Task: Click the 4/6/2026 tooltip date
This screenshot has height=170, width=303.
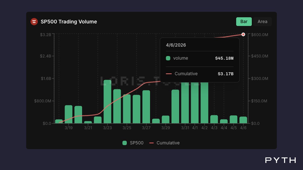Action: click(x=176, y=45)
